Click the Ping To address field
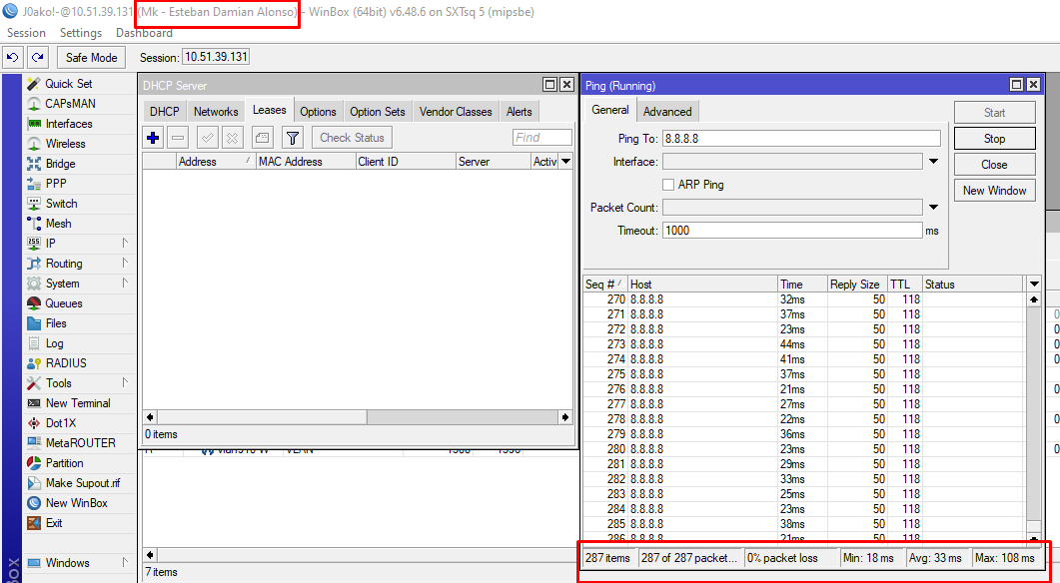Screen dimensions: 1060x583 pyautogui.click(x=800, y=139)
